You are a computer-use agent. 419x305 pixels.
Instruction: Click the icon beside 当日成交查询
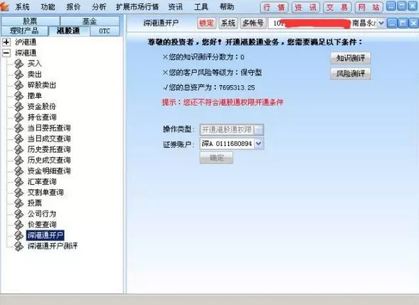[x=19, y=139]
